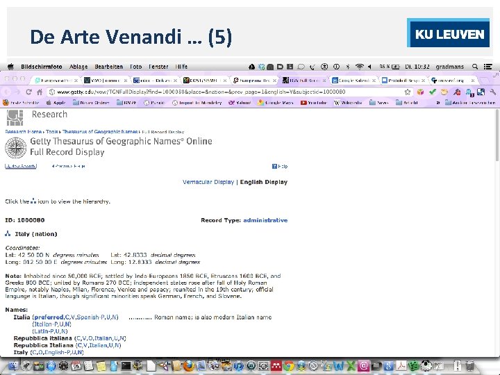Viewport: 500px width, 375px height.
Task: Open Microsoft Word from the dock
Action: (338, 366)
